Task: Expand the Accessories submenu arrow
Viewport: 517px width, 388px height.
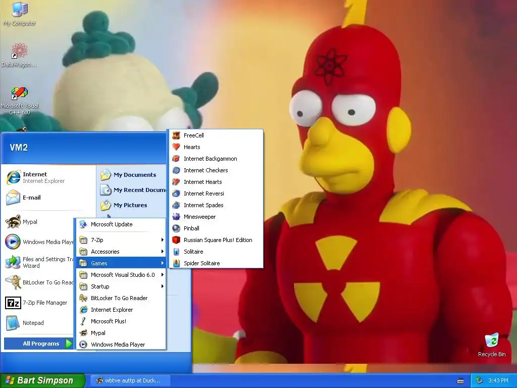Action: 162,252
